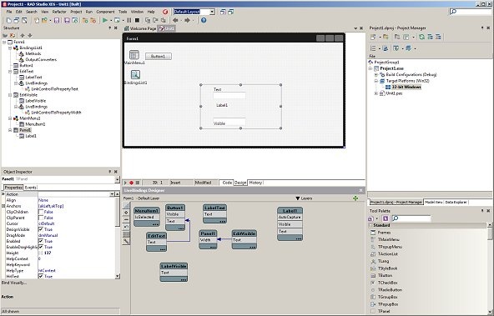
Task: Click the Structure panel move up arrow
Action: pos(23,35)
